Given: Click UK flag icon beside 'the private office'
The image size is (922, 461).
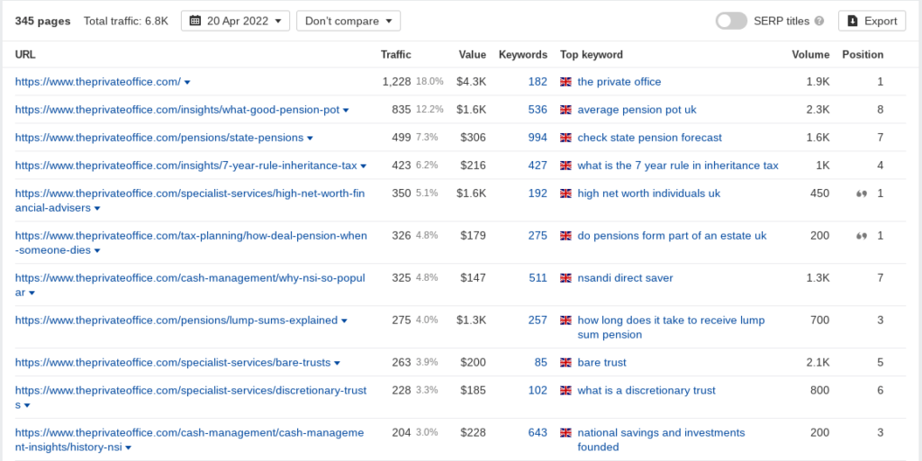Looking at the screenshot, I should point(565,82).
